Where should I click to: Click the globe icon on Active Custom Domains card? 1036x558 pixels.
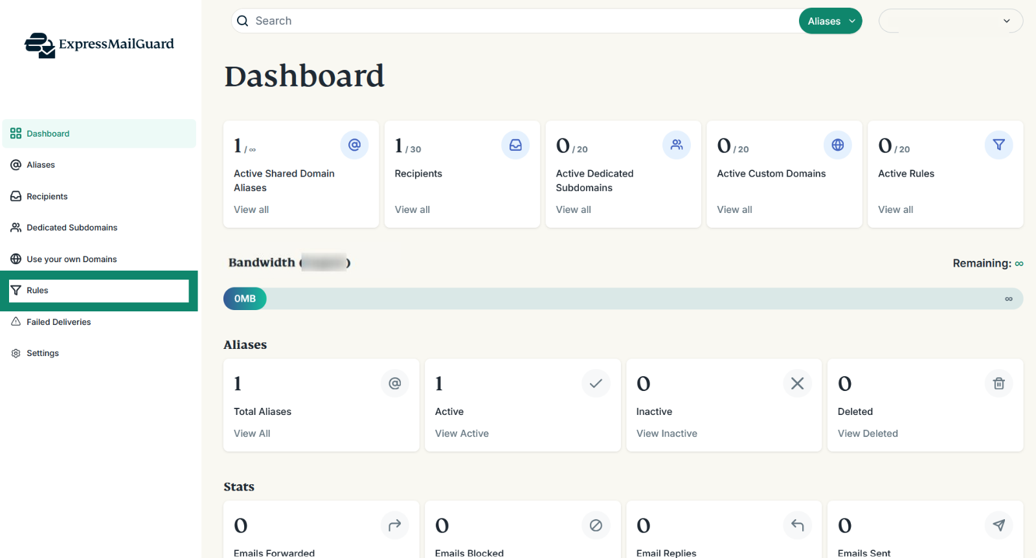pyautogui.click(x=838, y=145)
